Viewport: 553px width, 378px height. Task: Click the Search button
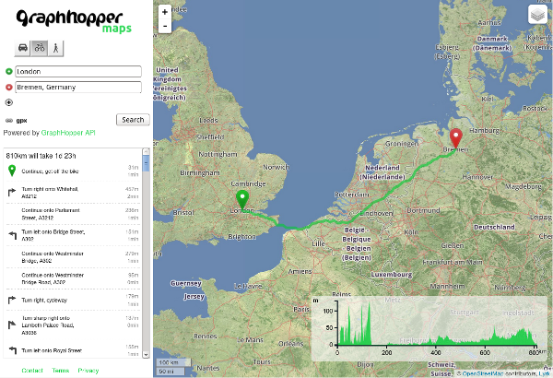pos(133,120)
